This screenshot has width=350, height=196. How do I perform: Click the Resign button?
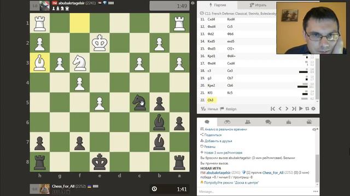228,109
